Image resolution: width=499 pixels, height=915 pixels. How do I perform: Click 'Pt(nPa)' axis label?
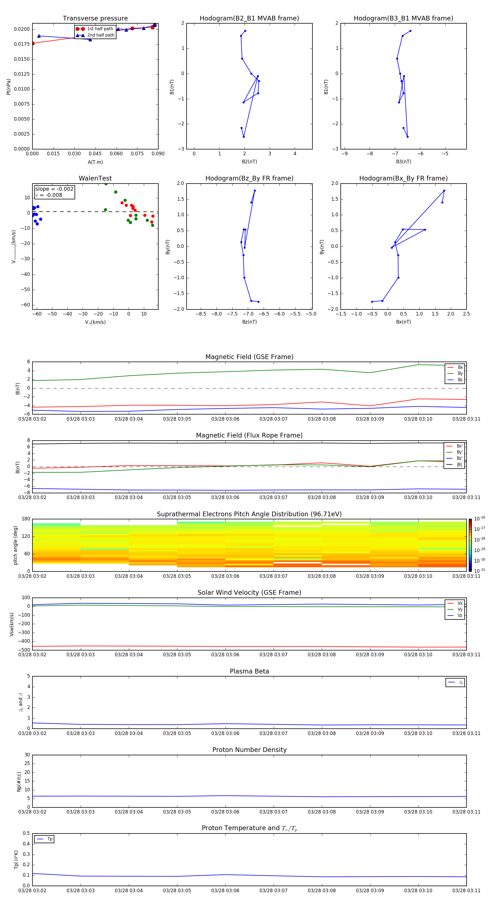(9, 87)
